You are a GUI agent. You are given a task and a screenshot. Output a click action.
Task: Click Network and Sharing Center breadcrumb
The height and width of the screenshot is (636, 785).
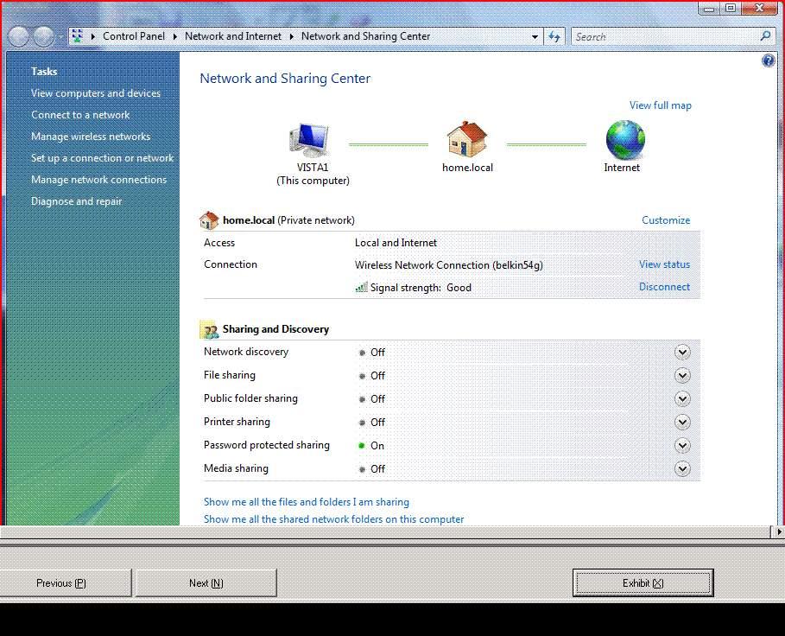pos(365,36)
